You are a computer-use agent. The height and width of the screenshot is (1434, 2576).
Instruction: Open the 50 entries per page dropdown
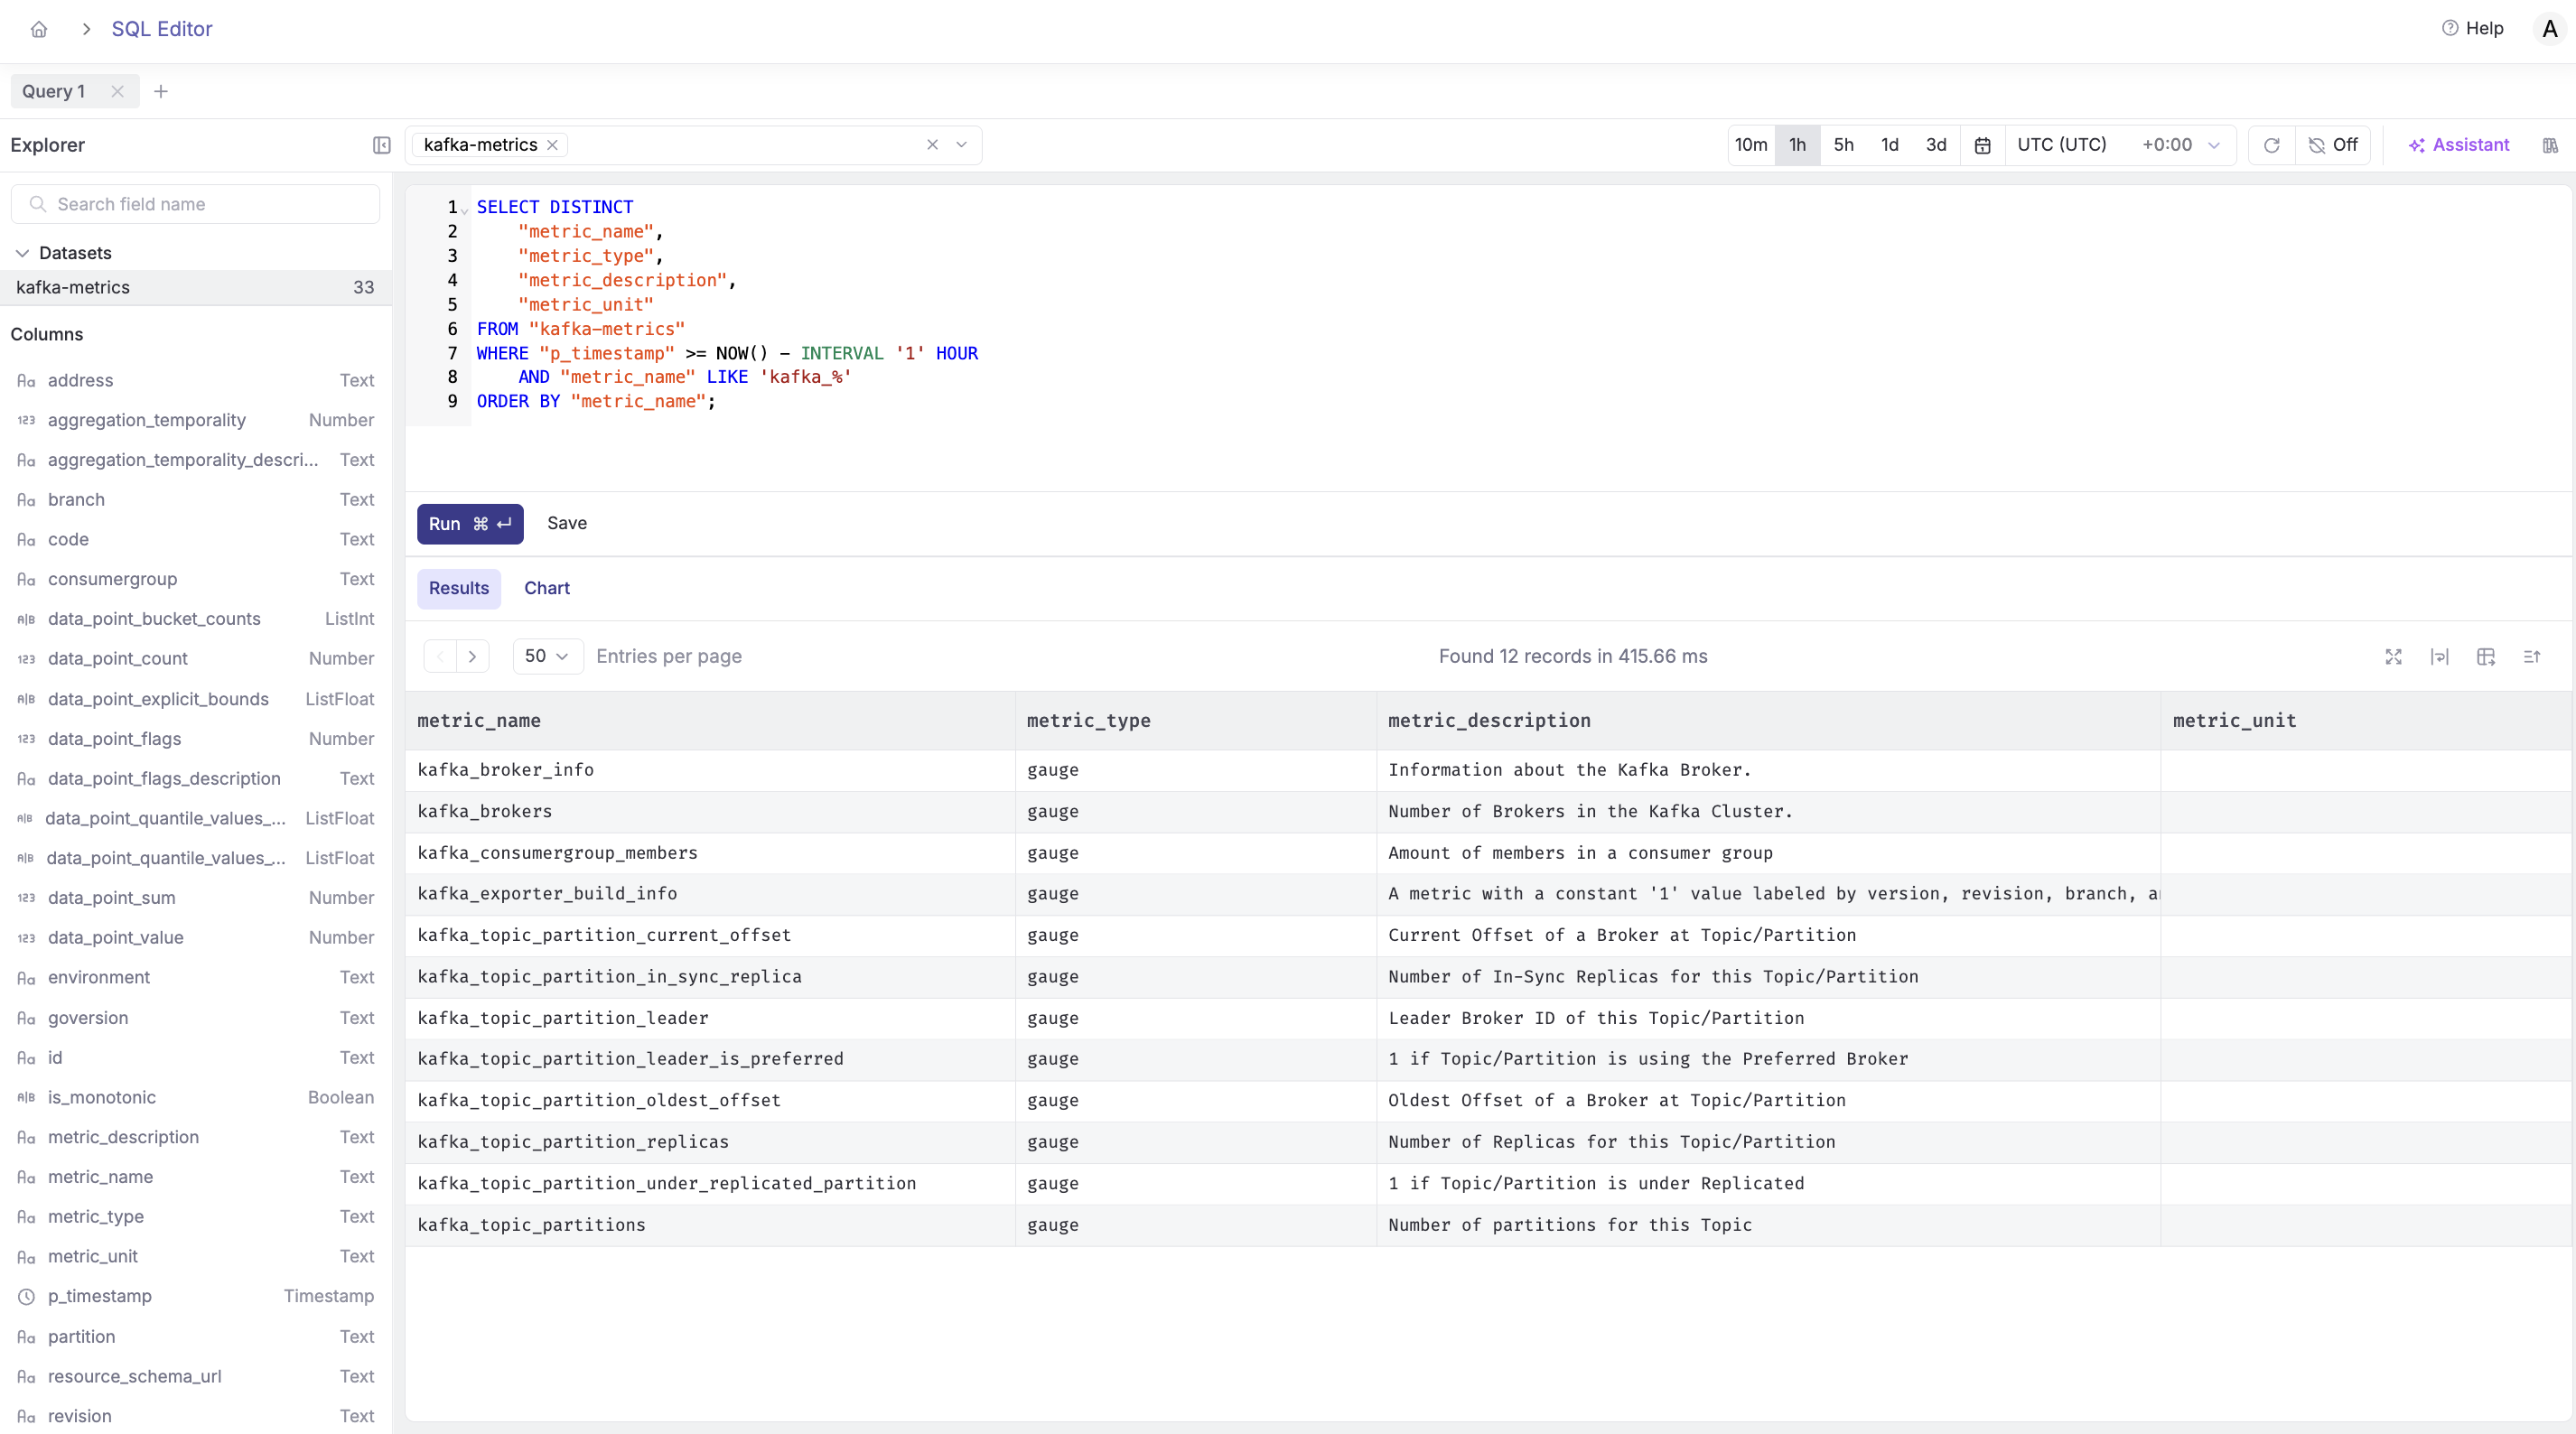pyautogui.click(x=547, y=656)
